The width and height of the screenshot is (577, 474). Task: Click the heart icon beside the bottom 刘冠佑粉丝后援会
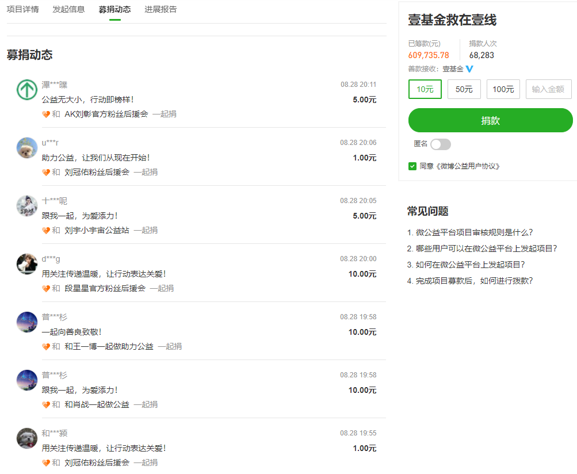45,462
